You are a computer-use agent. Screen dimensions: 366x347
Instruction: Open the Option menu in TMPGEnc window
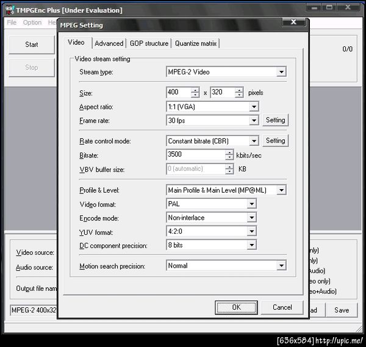tap(32, 23)
